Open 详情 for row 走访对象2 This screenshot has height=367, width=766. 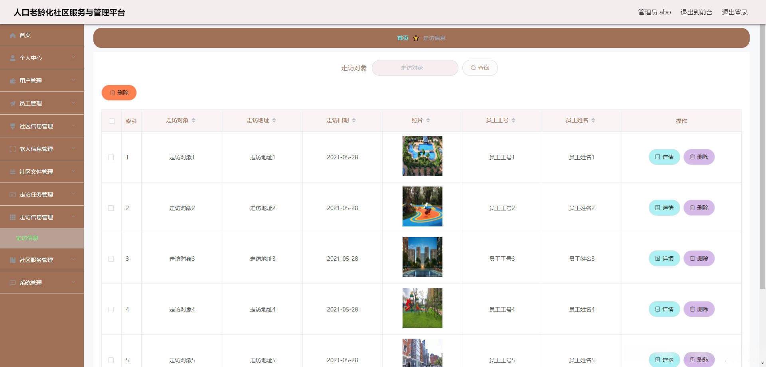[664, 208]
